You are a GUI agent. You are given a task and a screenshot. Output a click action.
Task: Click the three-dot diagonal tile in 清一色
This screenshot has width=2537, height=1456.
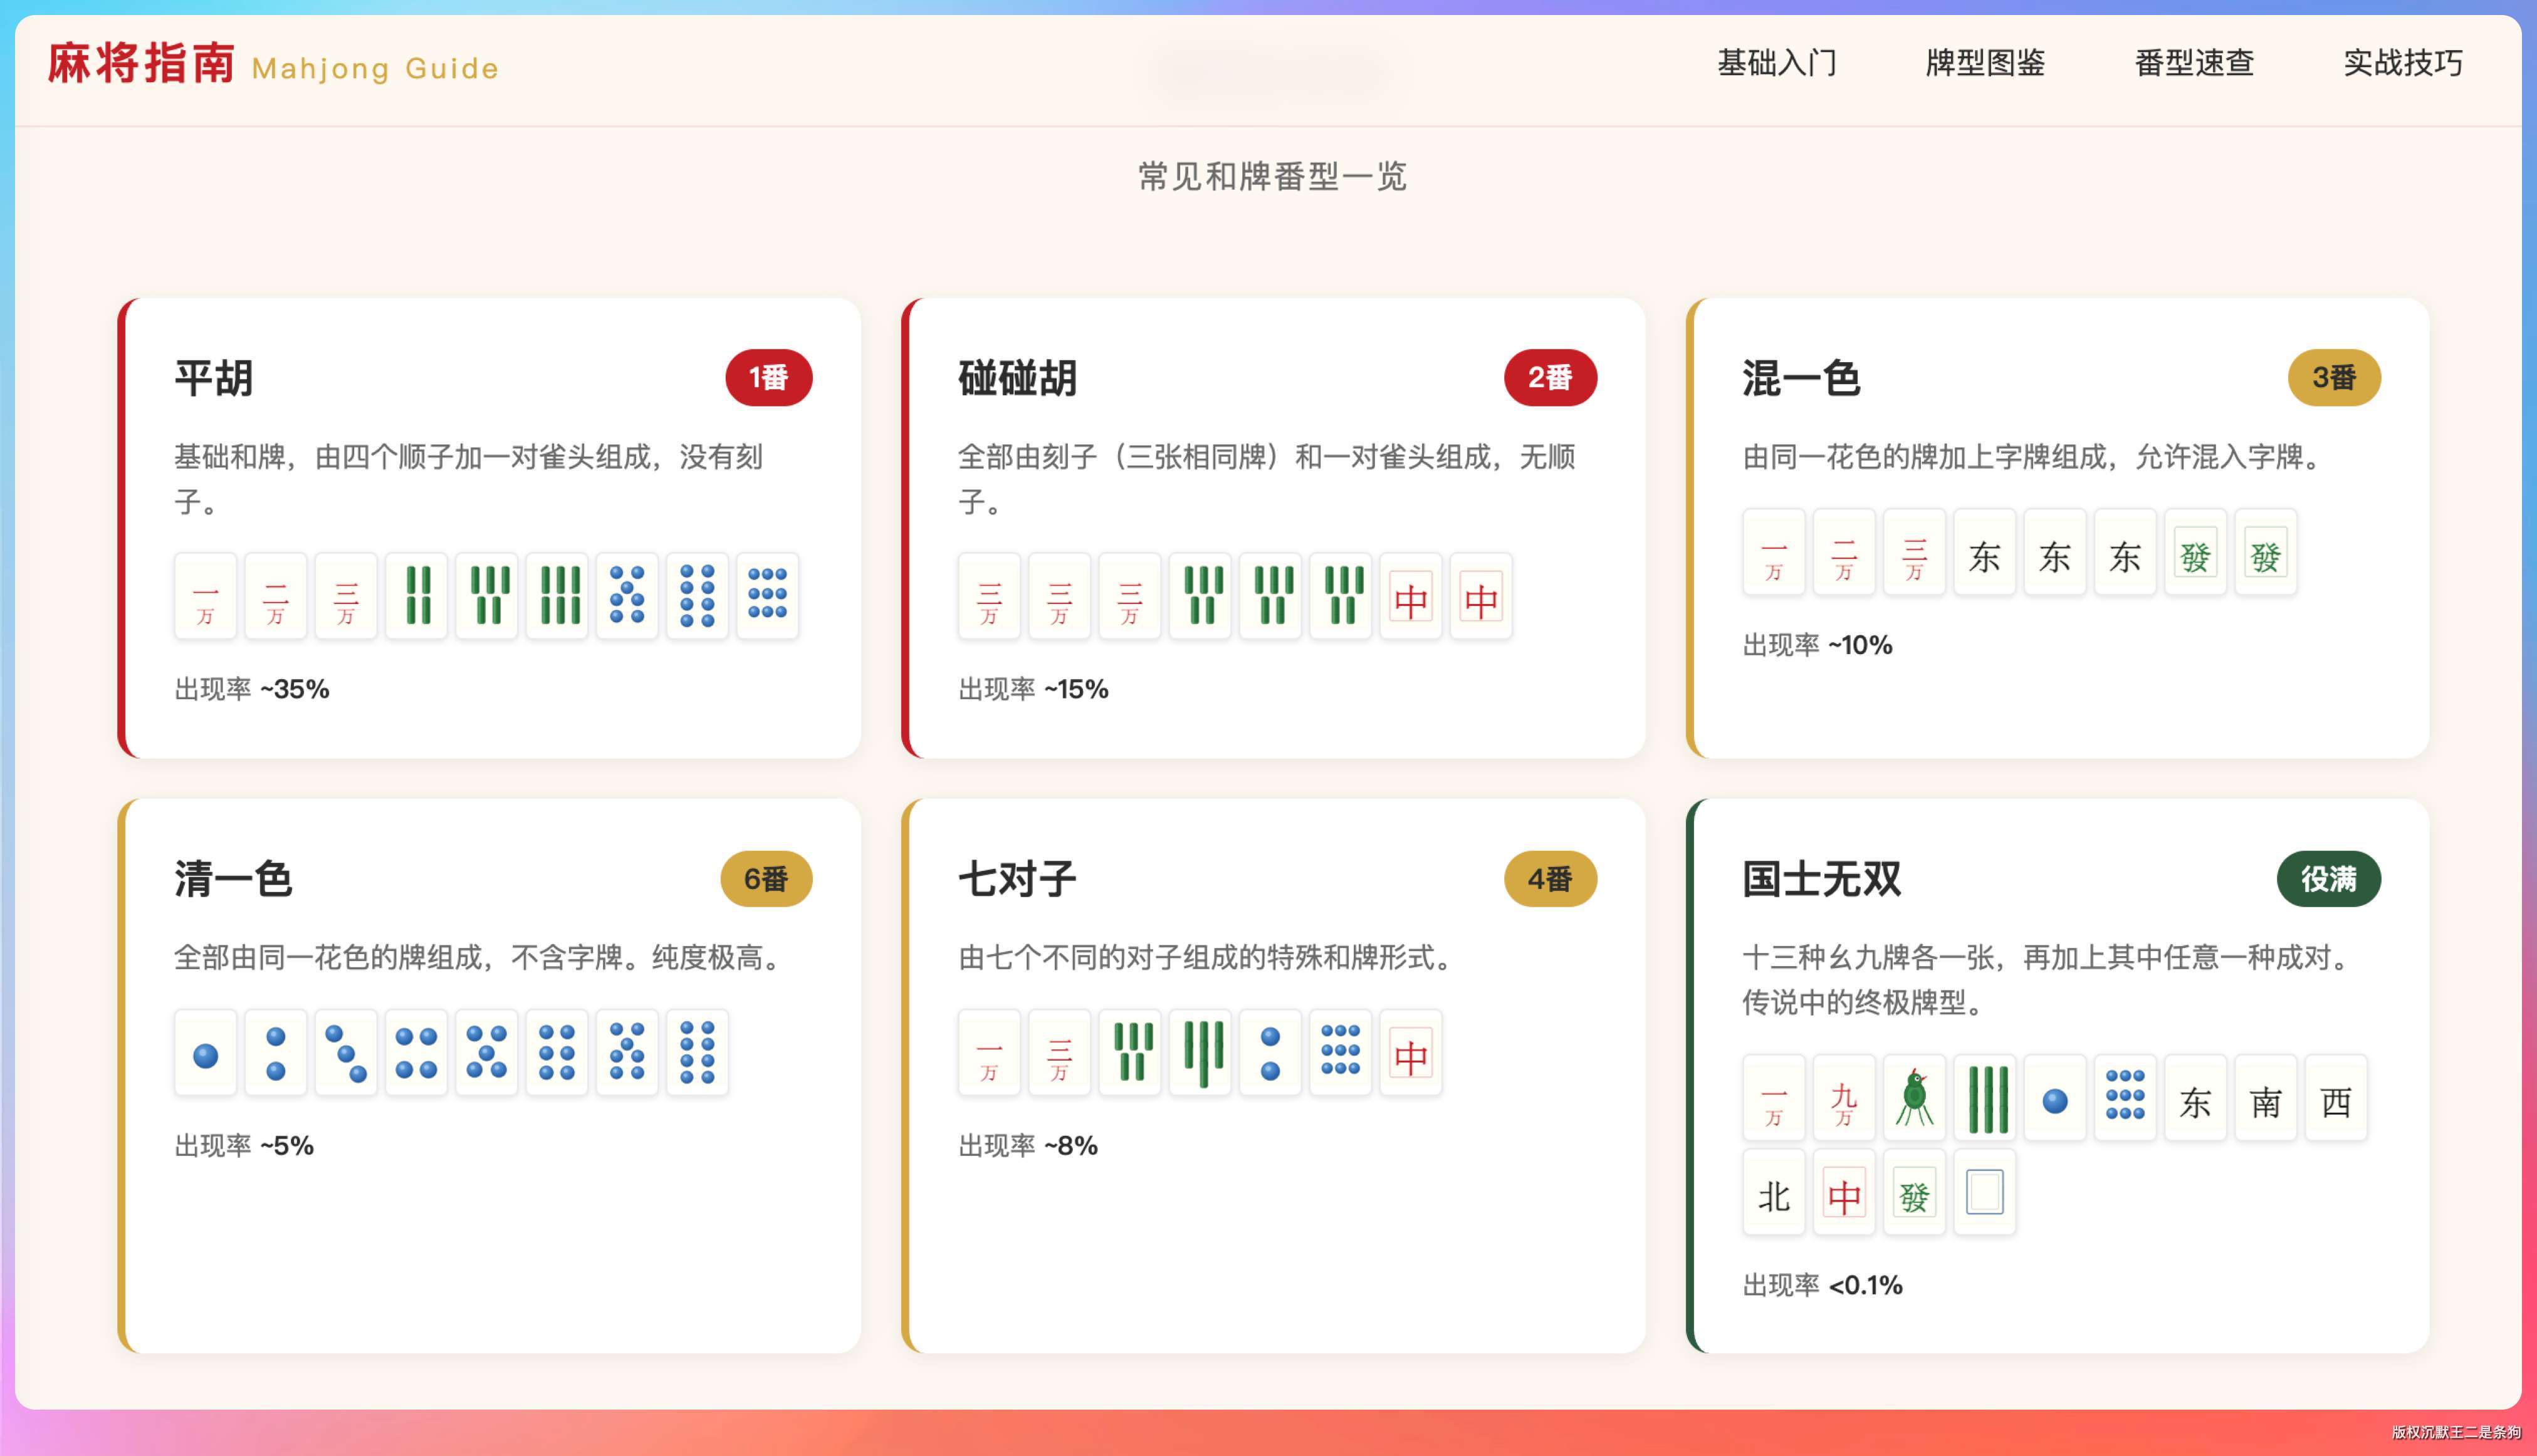pyautogui.click(x=346, y=1053)
